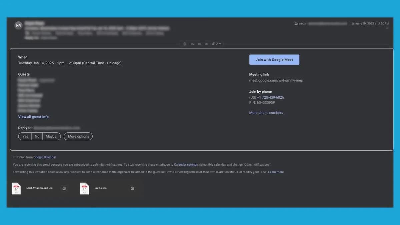Image resolution: width=400 pixels, height=225 pixels.
Task: Download the Mail Attachment.ics file
Action: (x=64, y=188)
